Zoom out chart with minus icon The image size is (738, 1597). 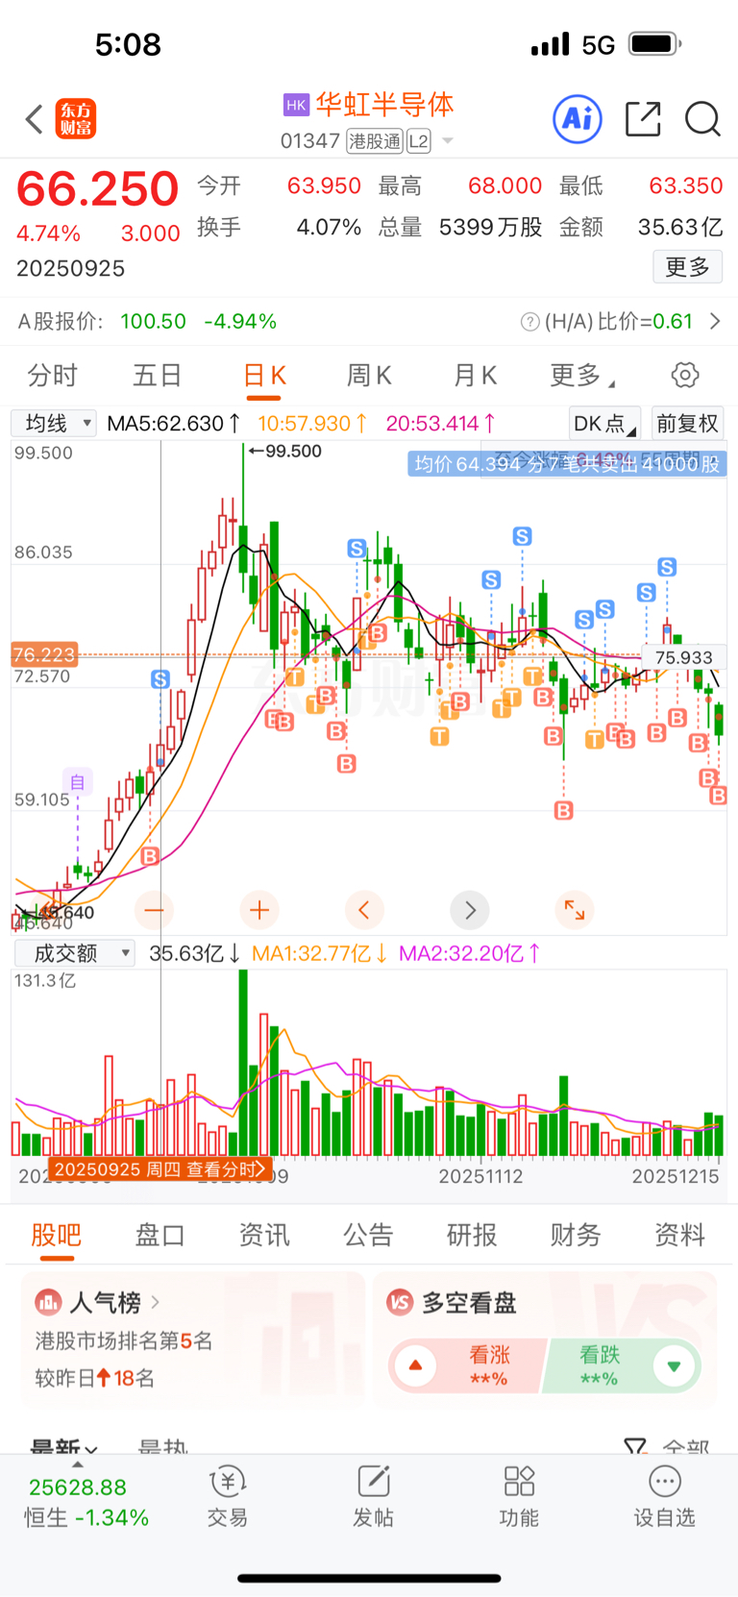[154, 909]
